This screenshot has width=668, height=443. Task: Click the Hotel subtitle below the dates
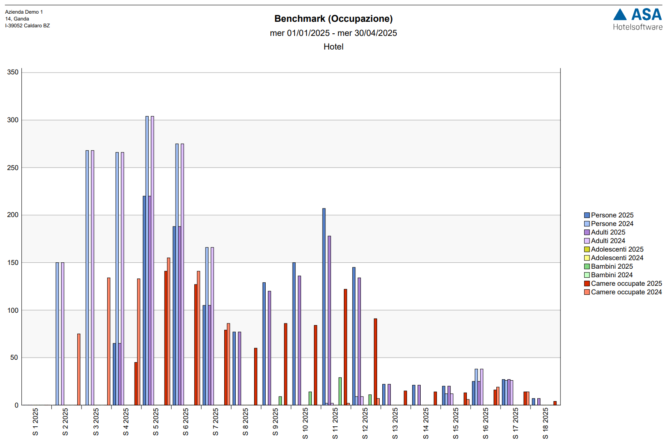click(x=333, y=47)
